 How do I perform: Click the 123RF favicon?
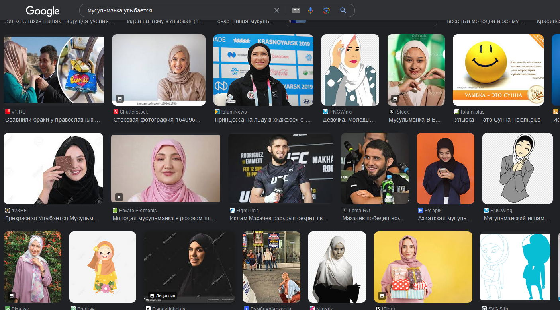(x=8, y=211)
